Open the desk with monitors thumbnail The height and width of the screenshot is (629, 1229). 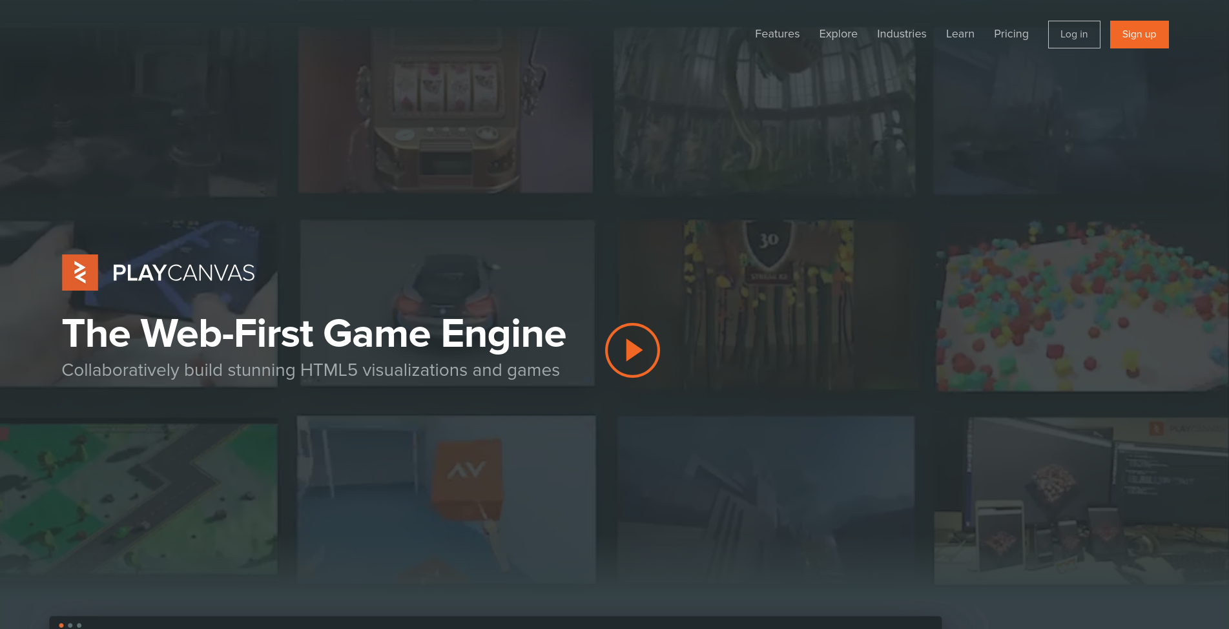tap(1081, 500)
